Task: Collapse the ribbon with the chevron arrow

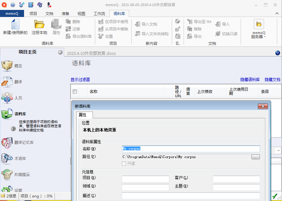Action: 277,13
